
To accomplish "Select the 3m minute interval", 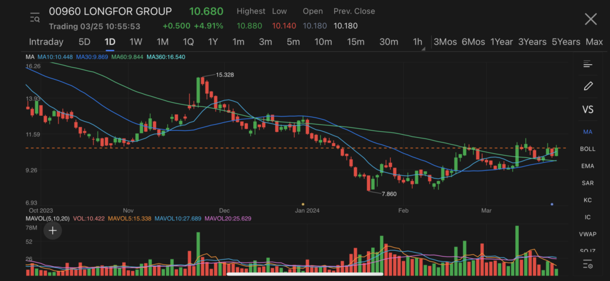I will (265, 42).
